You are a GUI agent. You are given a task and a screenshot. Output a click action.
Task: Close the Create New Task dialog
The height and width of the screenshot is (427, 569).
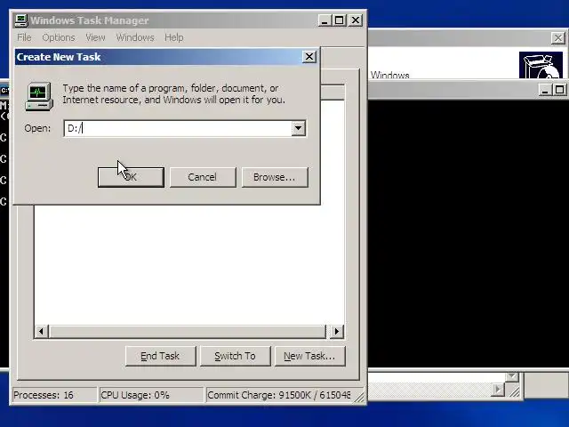click(309, 57)
